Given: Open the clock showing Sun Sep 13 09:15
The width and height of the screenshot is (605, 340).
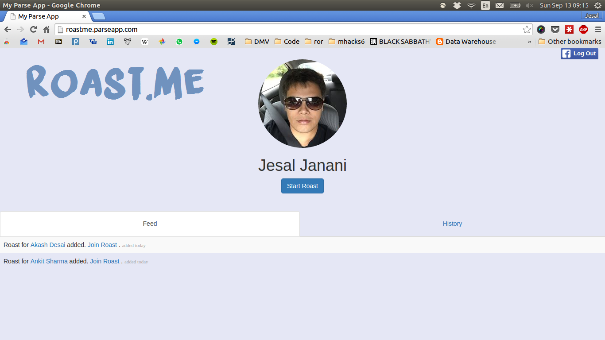Looking at the screenshot, I should (x=564, y=5).
